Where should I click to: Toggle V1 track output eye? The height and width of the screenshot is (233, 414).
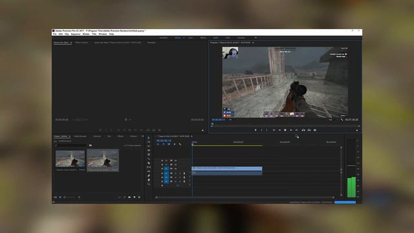[175, 168]
